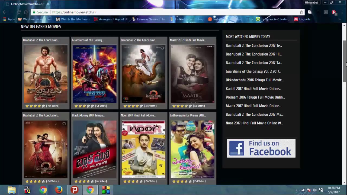Open the Black Money 2017 Telugu poster
347x195 pixels.
95,149
